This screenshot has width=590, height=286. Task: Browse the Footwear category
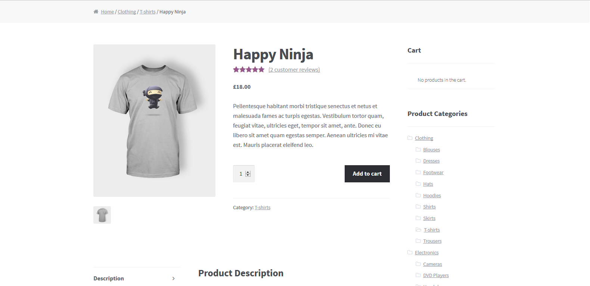click(x=433, y=173)
